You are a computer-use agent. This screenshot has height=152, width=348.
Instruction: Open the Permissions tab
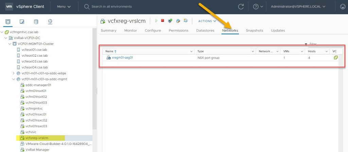pos(178,31)
